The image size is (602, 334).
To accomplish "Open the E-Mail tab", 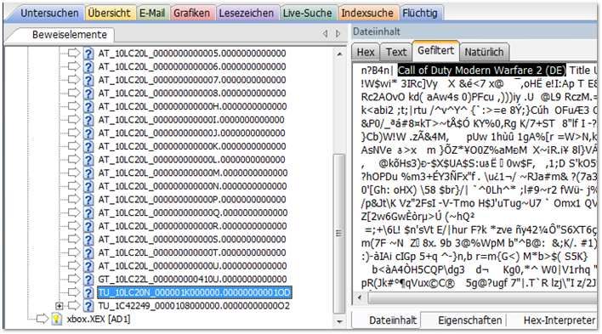I will coord(152,14).
